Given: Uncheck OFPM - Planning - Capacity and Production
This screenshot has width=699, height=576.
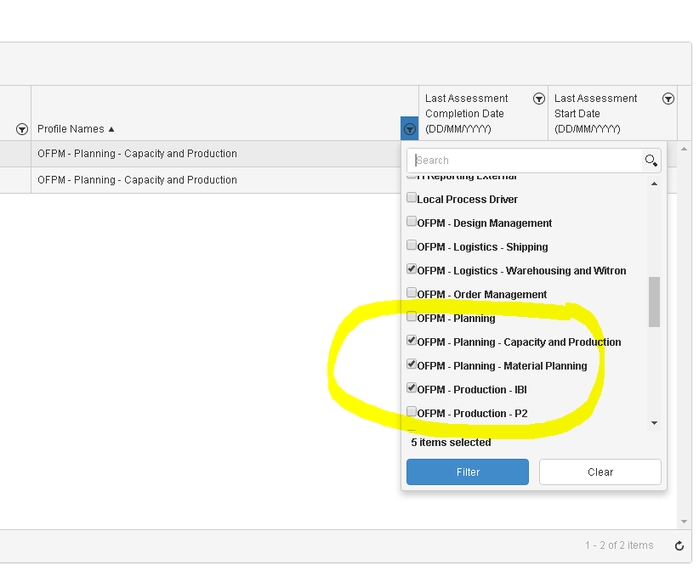Looking at the screenshot, I should coord(412,341).
